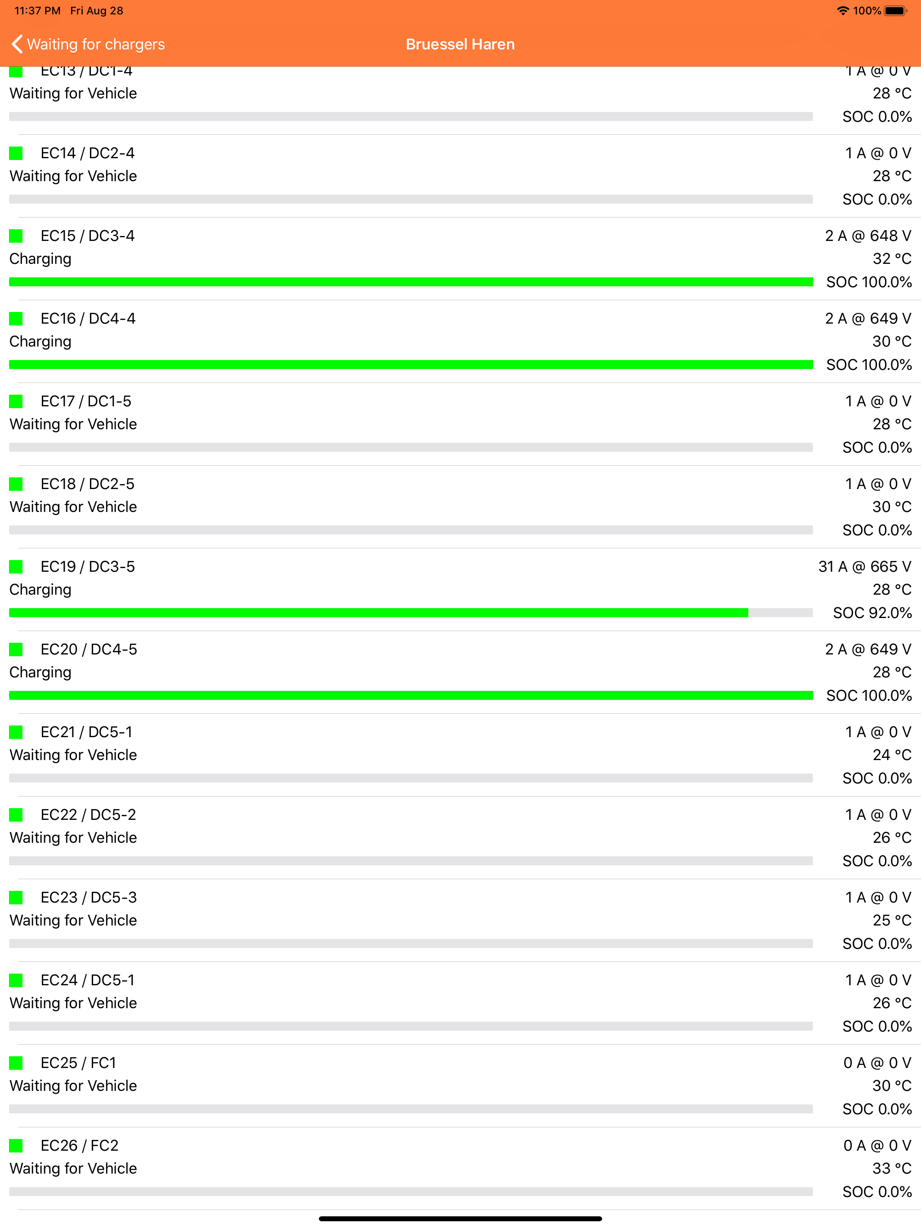Tap the green square next to EC25 / FC1

point(16,1063)
